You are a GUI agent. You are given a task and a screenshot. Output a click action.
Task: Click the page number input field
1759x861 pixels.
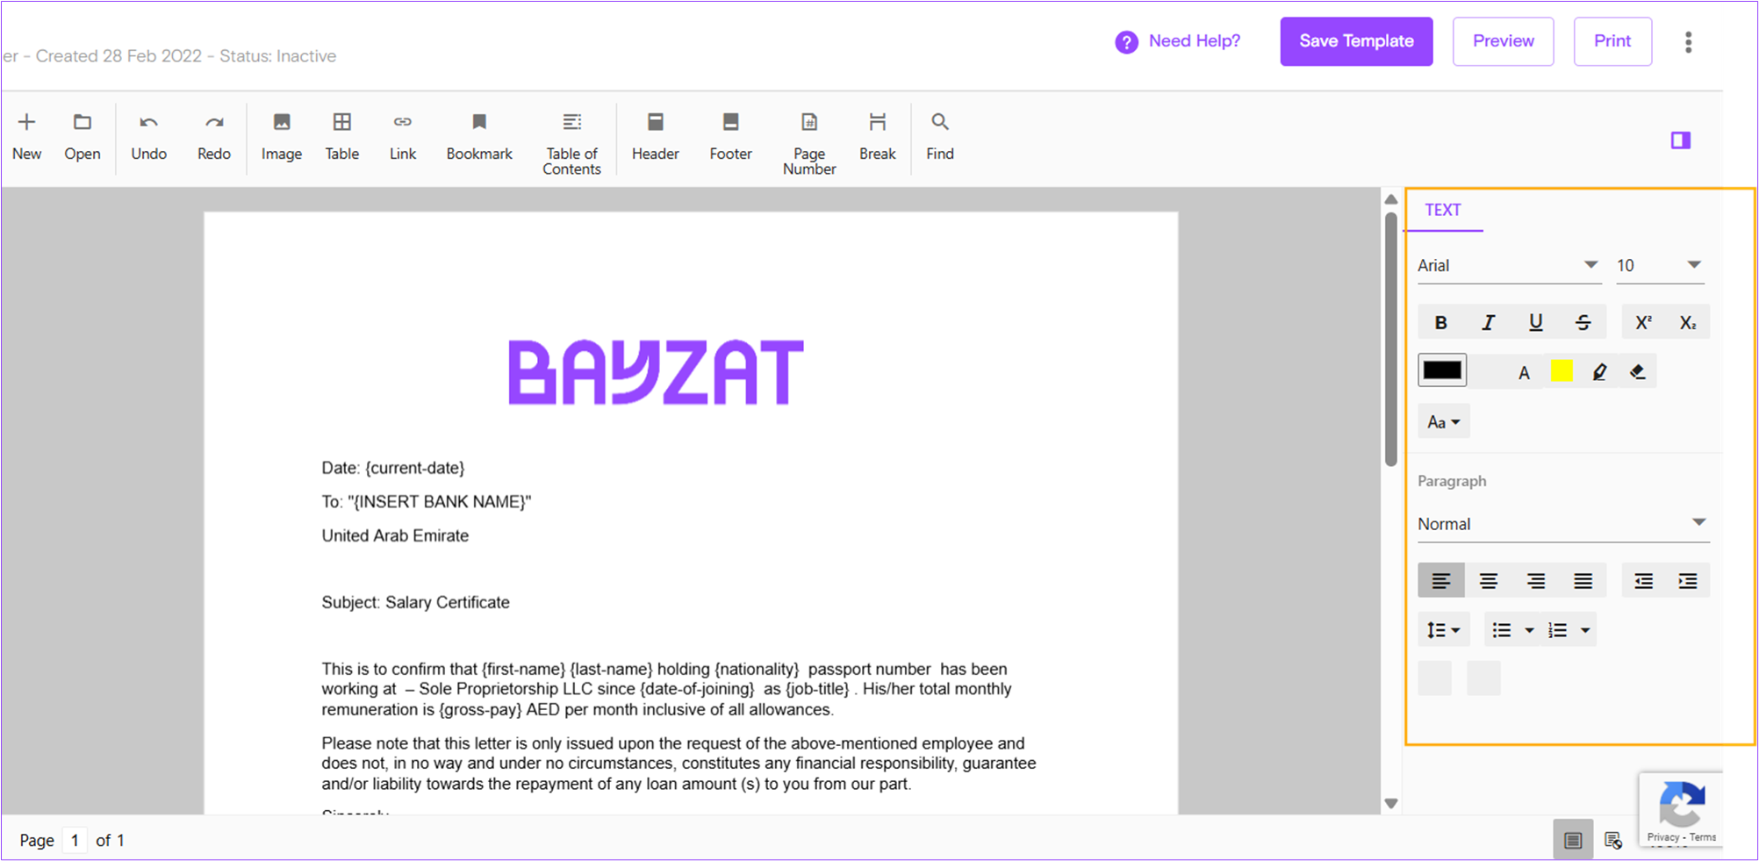(75, 840)
